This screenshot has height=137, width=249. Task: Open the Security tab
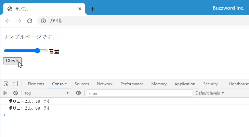210,84
